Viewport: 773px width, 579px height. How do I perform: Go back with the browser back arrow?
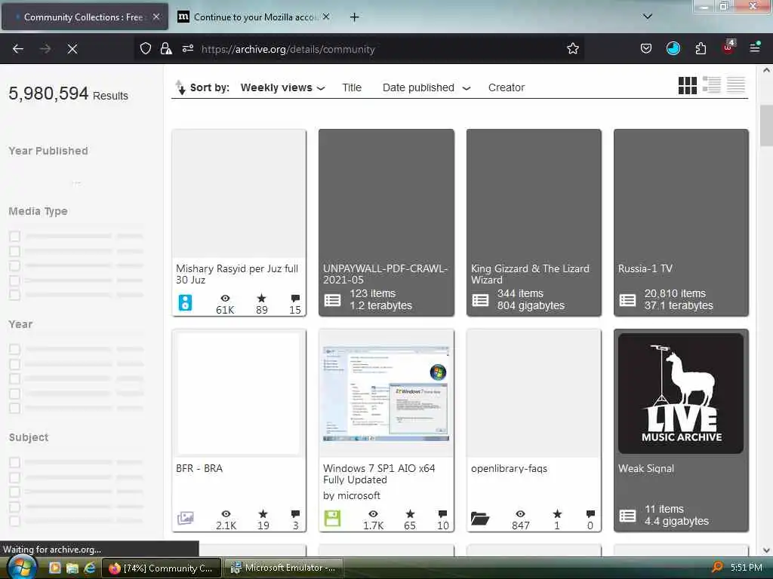click(x=18, y=49)
